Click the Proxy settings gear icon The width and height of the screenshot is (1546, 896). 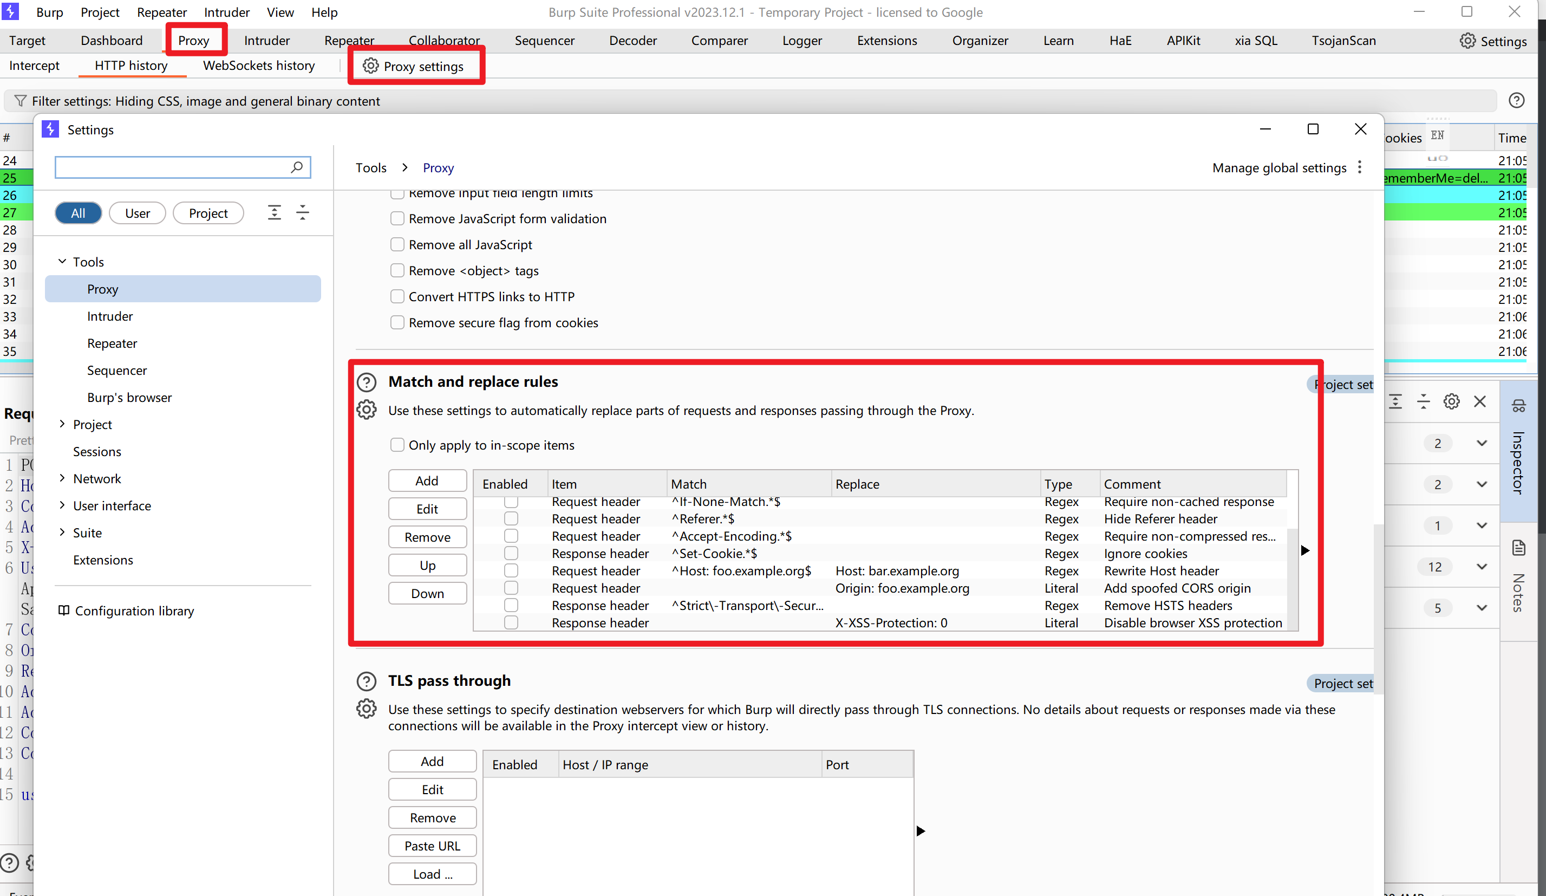tap(370, 66)
